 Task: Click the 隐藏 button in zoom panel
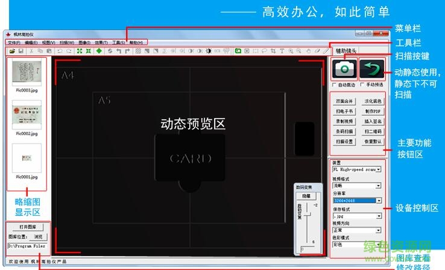(306, 196)
